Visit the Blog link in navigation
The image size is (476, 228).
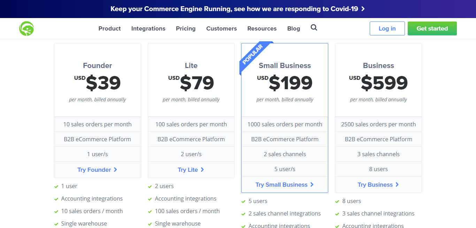(x=294, y=28)
